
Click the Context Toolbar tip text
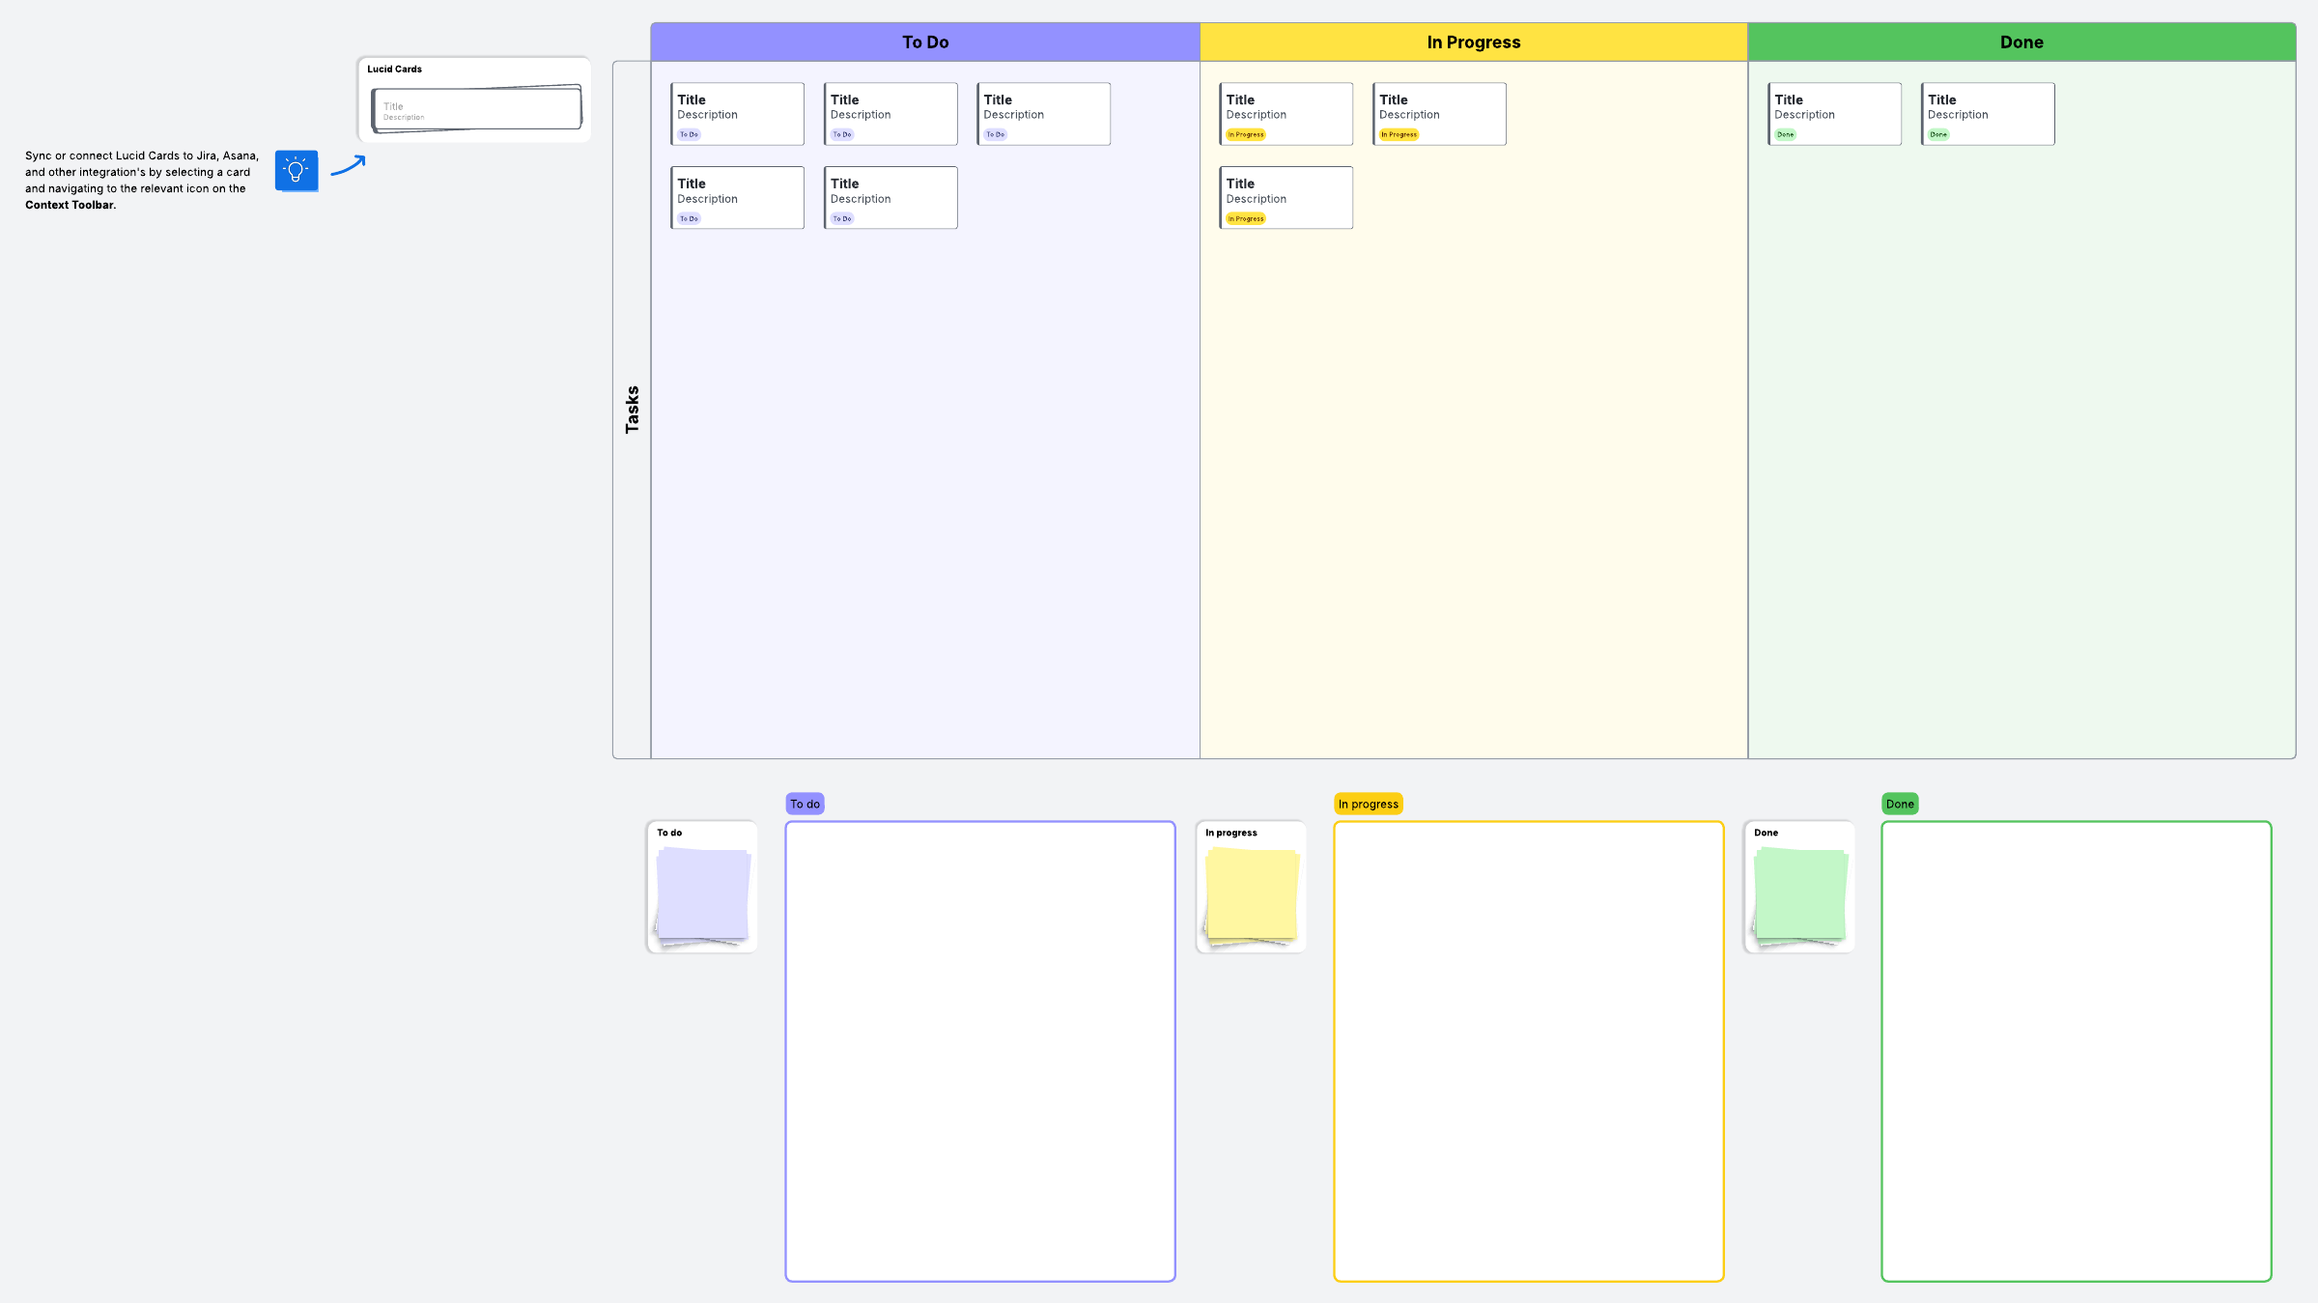coord(141,180)
